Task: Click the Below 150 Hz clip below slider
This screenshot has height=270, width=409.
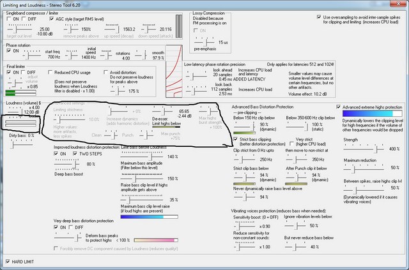Action: click(244, 126)
